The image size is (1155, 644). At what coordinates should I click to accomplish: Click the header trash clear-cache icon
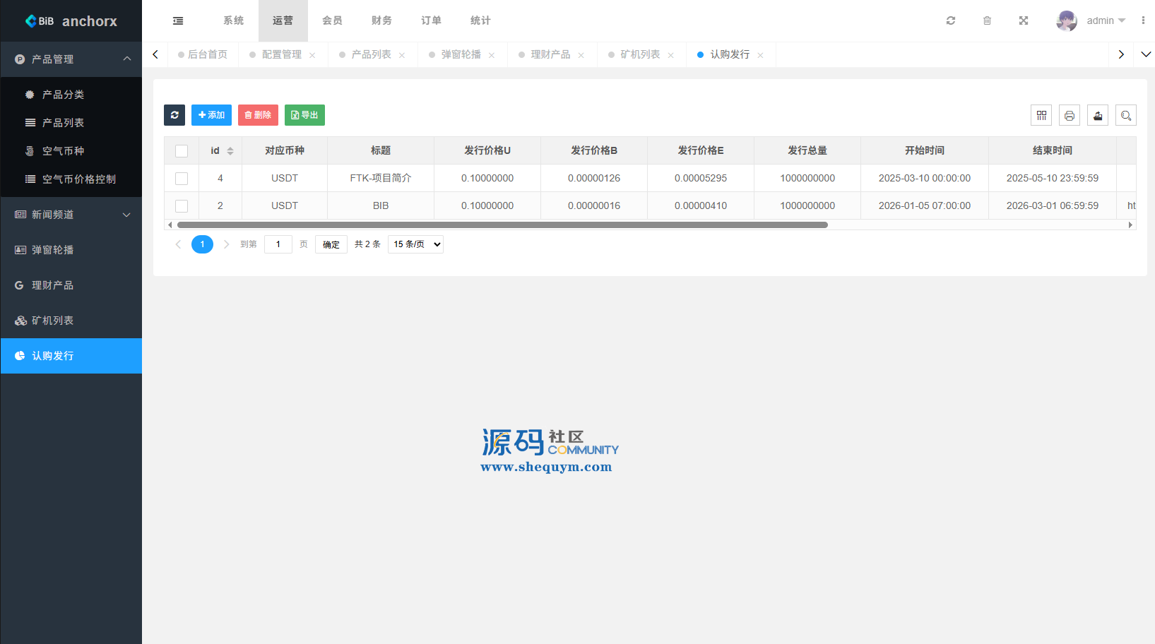pyautogui.click(x=987, y=21)
